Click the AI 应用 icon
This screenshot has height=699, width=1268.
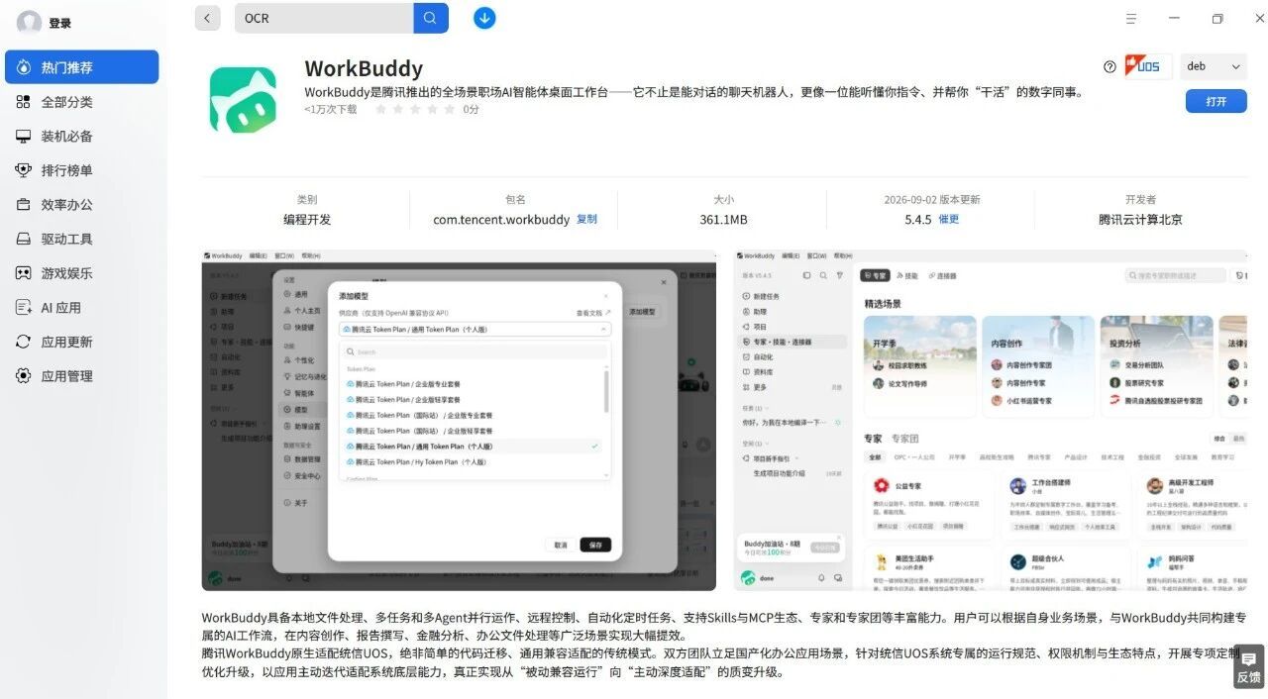coord(24,307)
